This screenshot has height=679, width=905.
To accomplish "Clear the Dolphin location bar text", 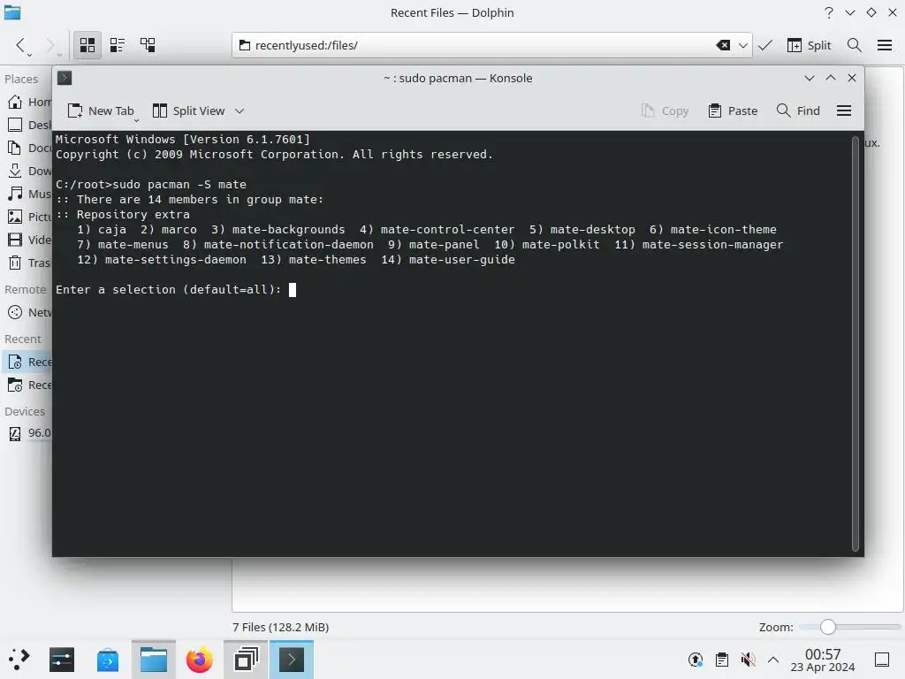I will tap(723, 45).
